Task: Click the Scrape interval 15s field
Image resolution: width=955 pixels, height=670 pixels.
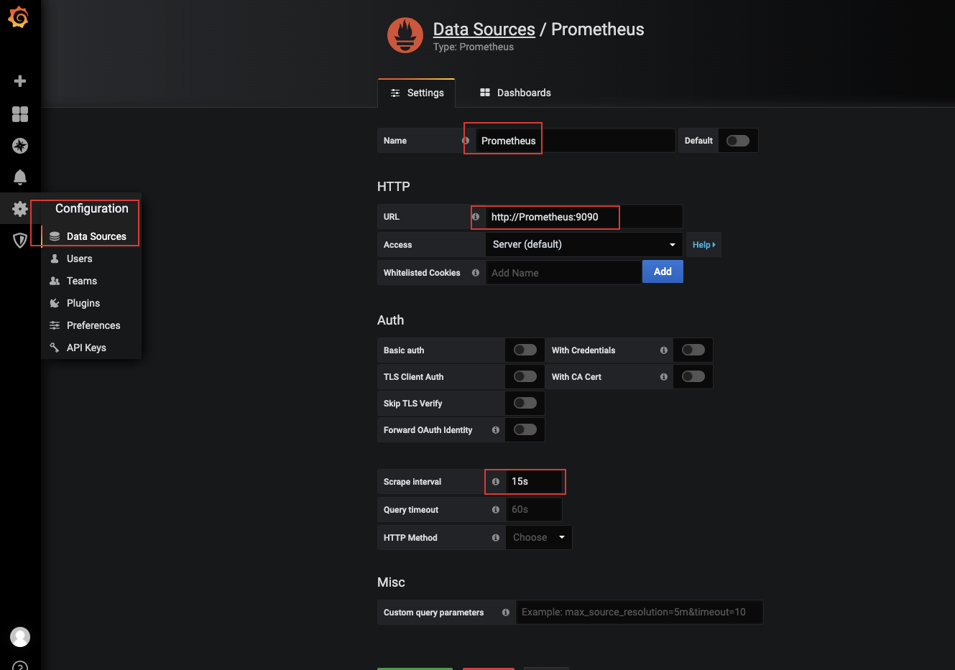Action: pos(534,481)
